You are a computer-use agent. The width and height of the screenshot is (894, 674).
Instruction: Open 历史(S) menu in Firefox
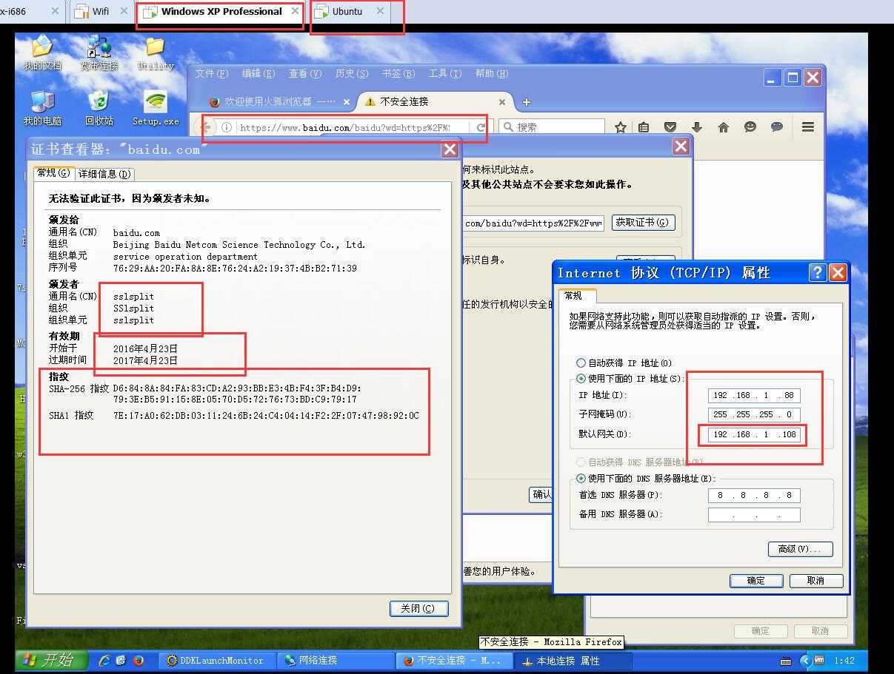point(352,74)
